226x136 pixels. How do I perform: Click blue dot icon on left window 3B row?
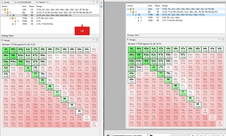pyautogui.click(x=10, y=15)
